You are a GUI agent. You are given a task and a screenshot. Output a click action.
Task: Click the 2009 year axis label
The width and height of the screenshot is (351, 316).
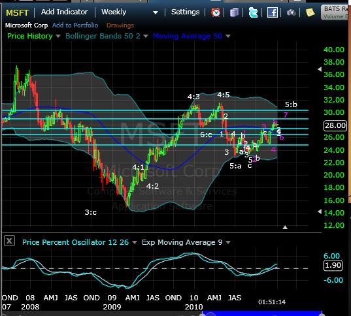tap(112, 307)
